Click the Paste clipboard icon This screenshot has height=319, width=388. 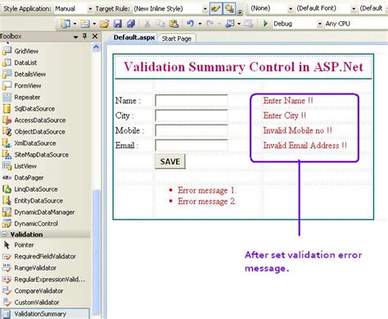pos(174,24)
